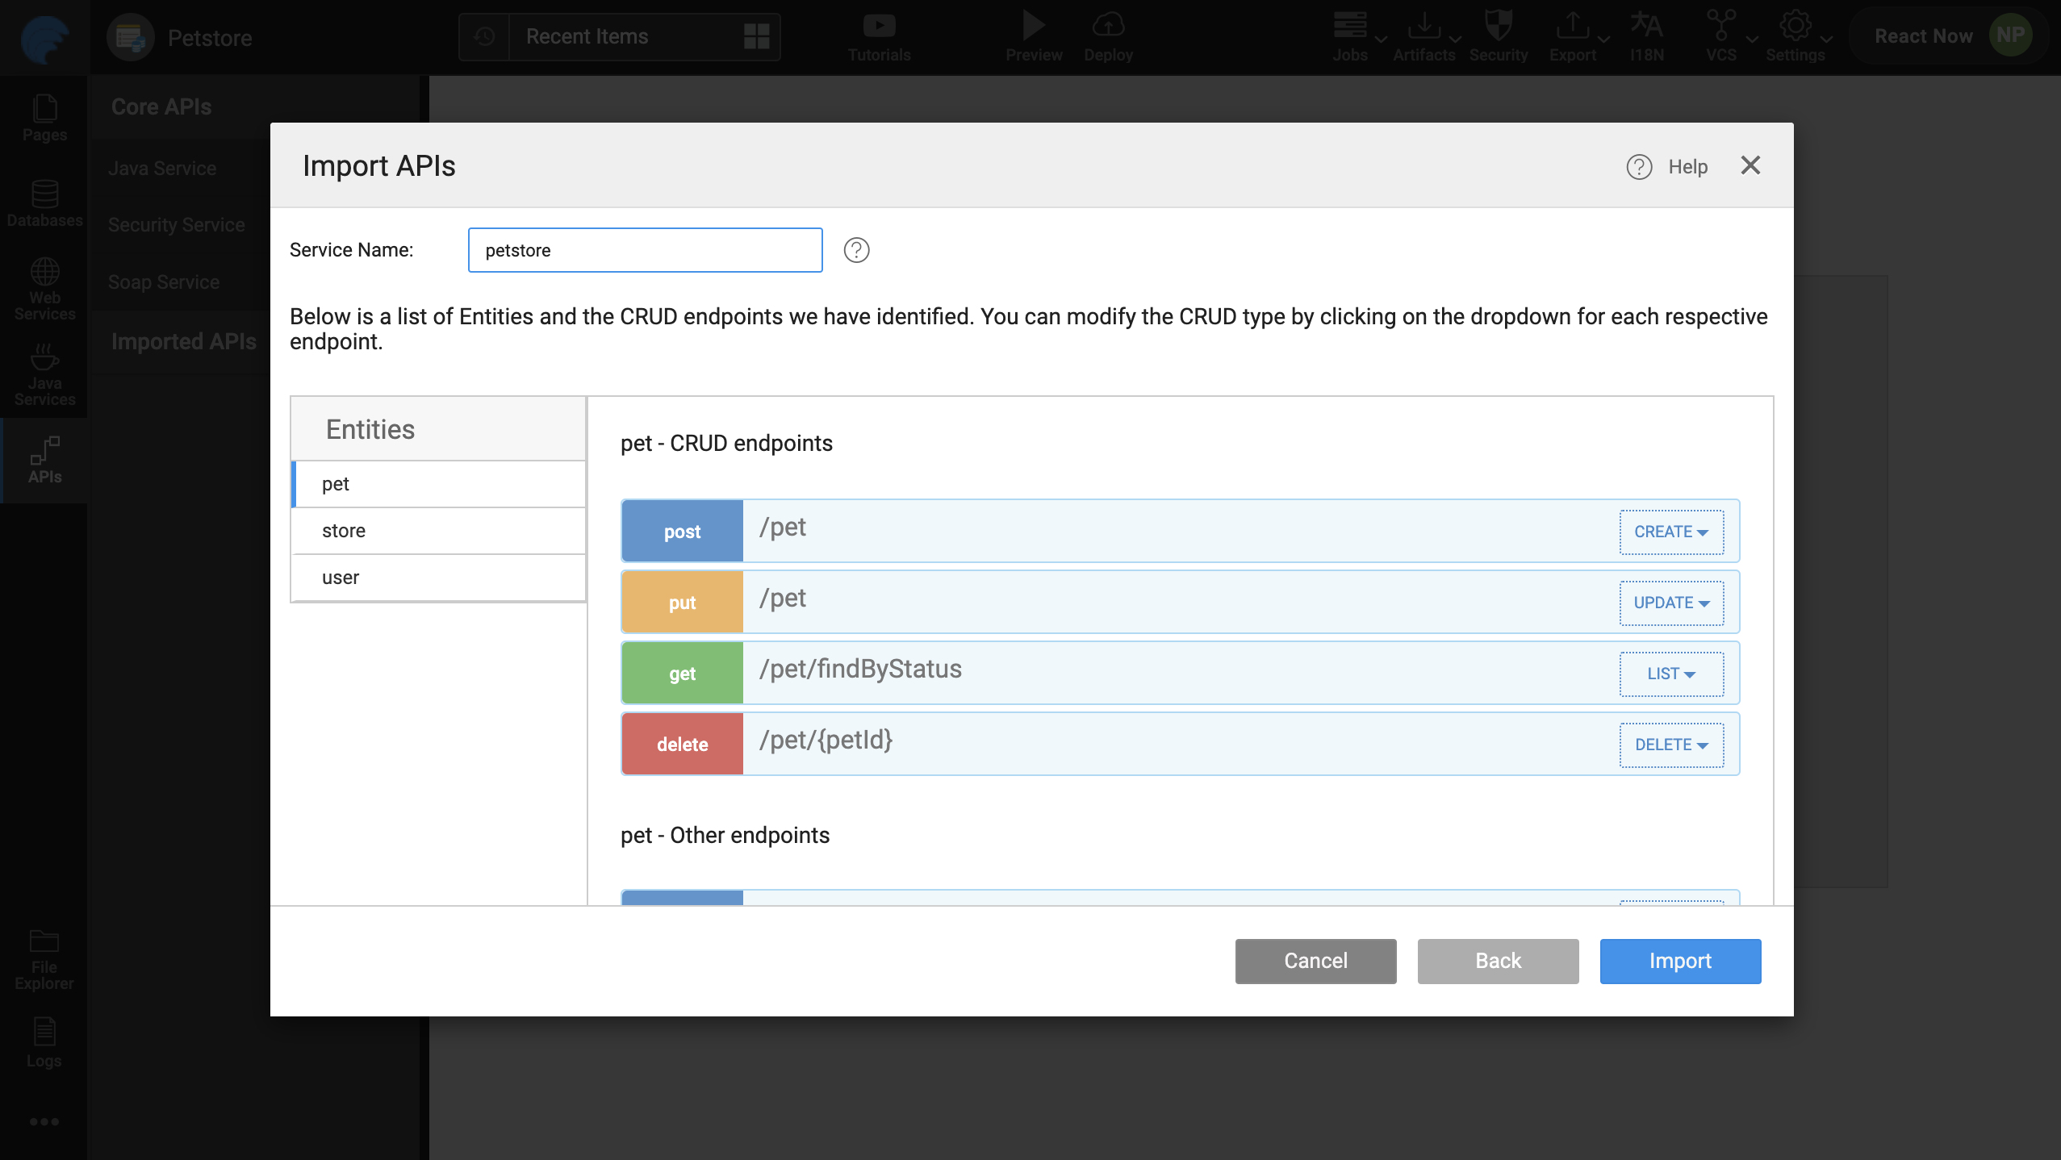Open the DELETE dropdown for /pet/{petId}

(x=1671, y=745)
